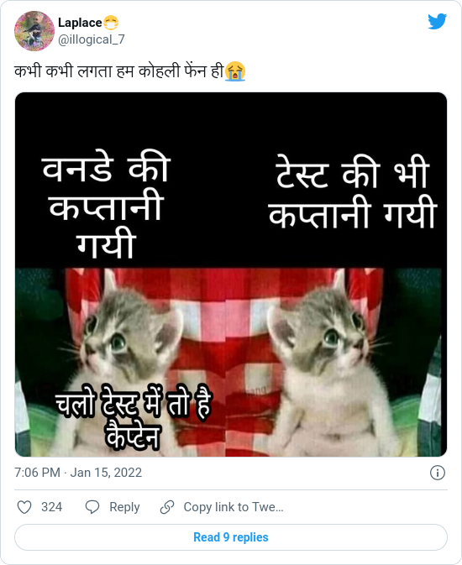The image size is (462, 565).
Task: Click the info circle icon
Action: coord(438,473)
